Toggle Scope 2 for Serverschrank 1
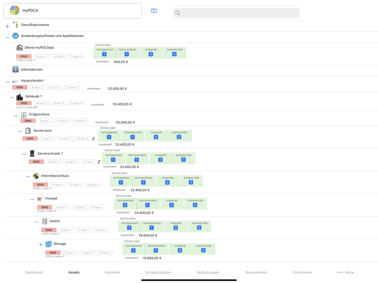The image size is (378, 283). tap(54, 162)
